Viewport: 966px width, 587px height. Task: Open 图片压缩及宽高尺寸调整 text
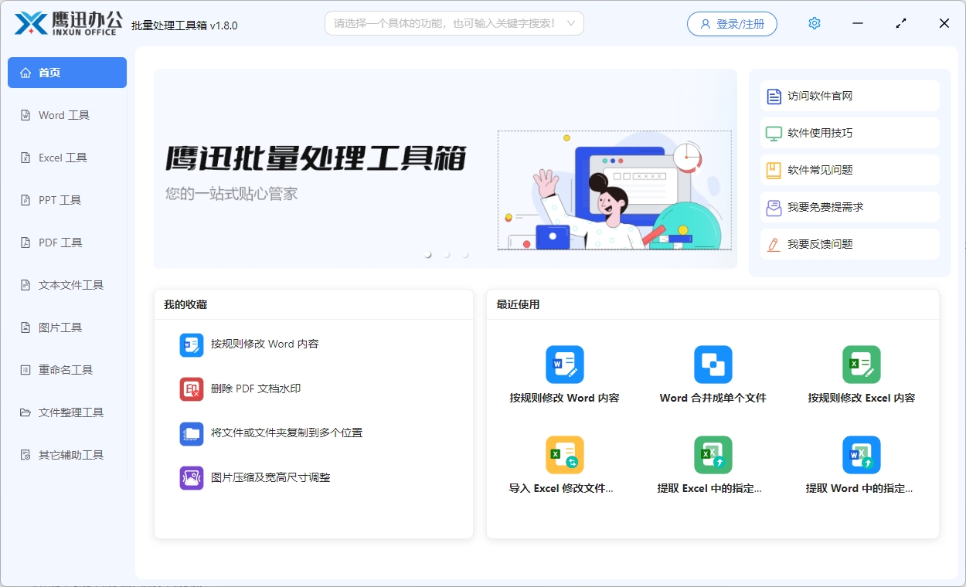tap(270, 478)
